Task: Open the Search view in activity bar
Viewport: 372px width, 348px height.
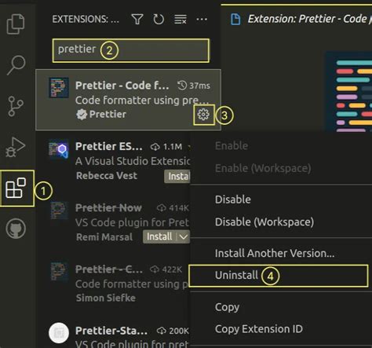Action: click(16, 65)
